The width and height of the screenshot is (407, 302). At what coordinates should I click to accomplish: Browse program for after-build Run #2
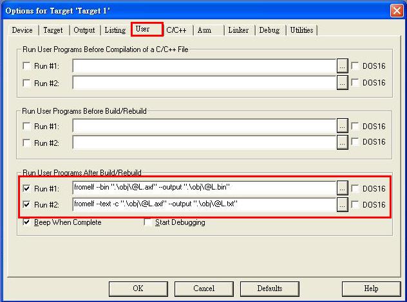point(343,205)
